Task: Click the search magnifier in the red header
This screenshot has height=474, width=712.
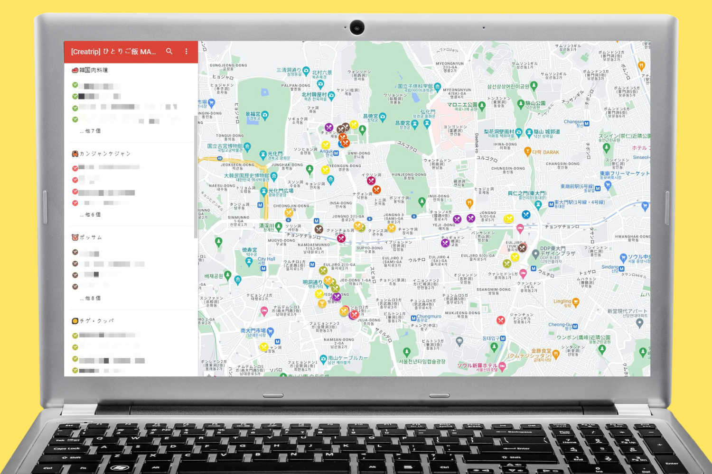Action: [169, 51]
